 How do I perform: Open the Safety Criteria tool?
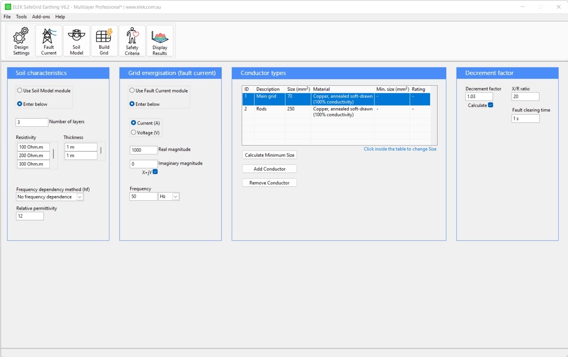(132, 41)
